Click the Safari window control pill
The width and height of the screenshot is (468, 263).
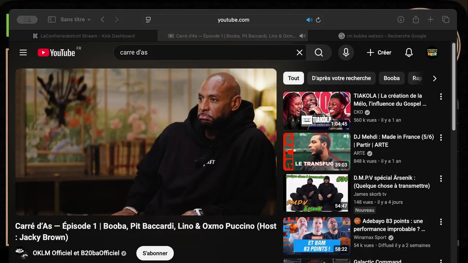[x=27, y=20]
